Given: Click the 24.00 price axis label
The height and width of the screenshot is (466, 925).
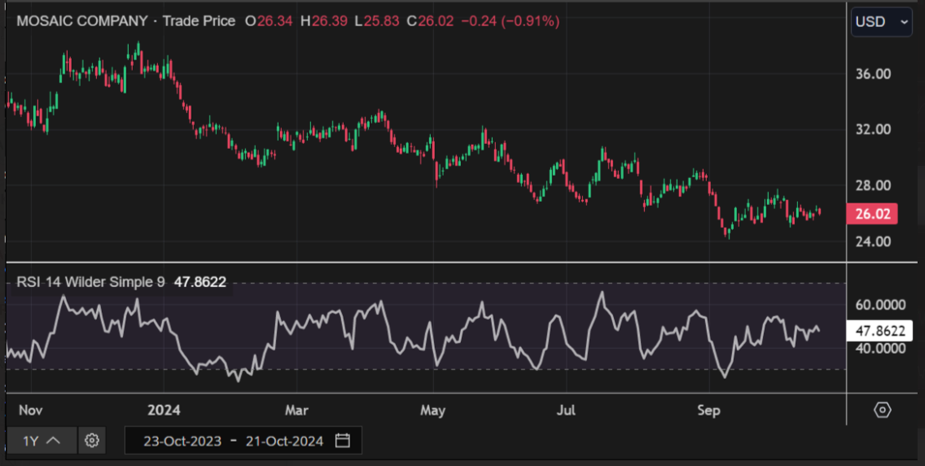Looking at the screenshot, I should click(x=873, y=242).
